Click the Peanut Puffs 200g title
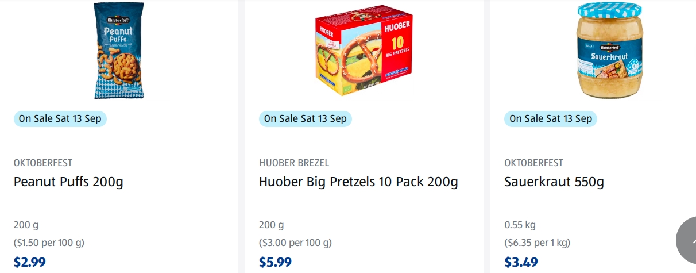This screenshot has height=273, width=696. (68, 182)
